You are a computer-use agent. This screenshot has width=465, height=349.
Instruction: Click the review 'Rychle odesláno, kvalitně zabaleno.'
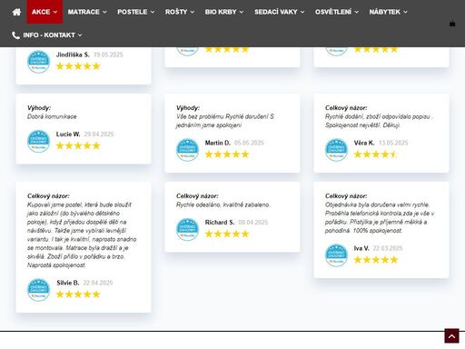click(223, 204)
